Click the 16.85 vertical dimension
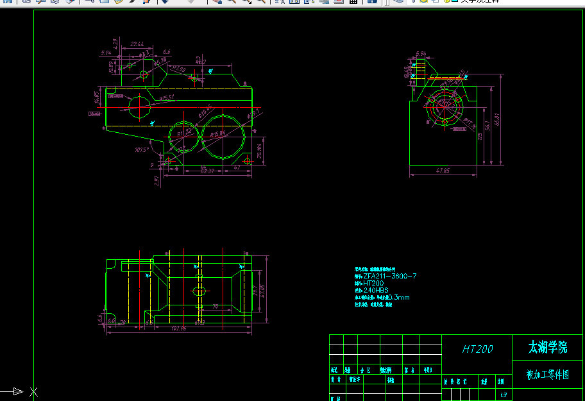The image size is (585, 401). tap(97, 97)
